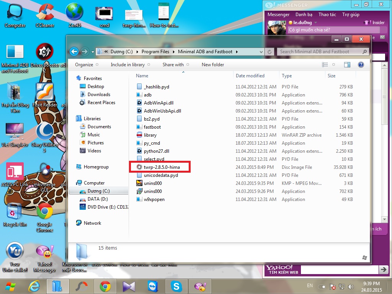Select DATA (D:) drive in navigation pane
The image size is (392, 294).
(x=98, y=199)
